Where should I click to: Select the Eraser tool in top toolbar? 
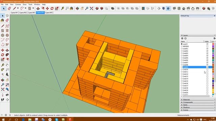point(9,8)
